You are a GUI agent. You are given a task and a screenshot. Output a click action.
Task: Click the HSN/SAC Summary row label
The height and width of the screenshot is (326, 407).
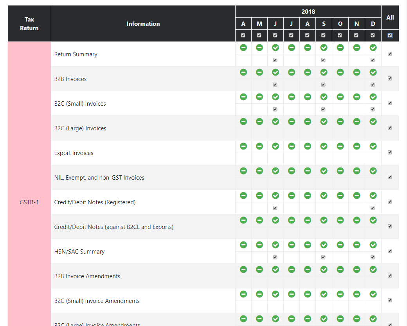79,252
